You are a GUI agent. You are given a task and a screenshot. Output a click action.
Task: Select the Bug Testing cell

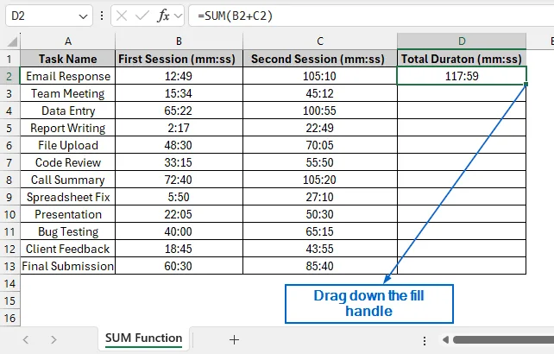[68, 231]
